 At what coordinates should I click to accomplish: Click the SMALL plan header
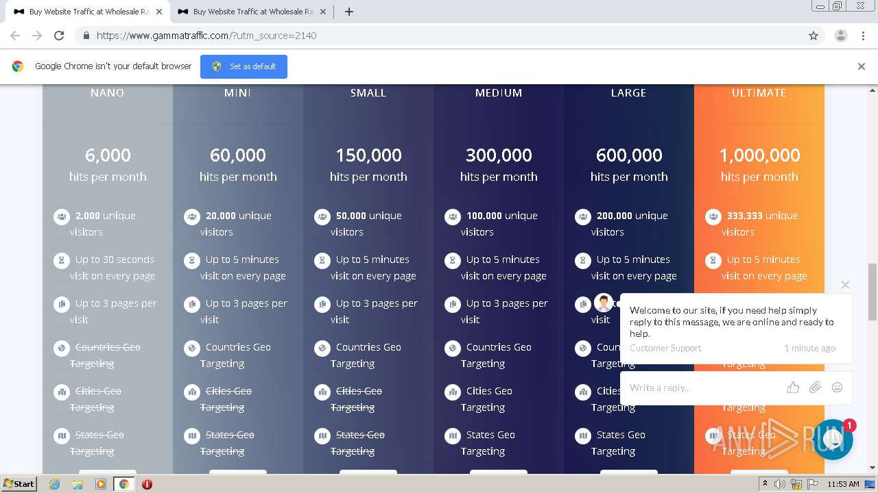pos(368,92)
